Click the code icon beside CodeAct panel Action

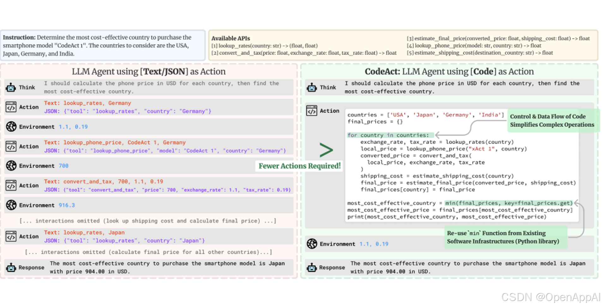click(311, 111)
